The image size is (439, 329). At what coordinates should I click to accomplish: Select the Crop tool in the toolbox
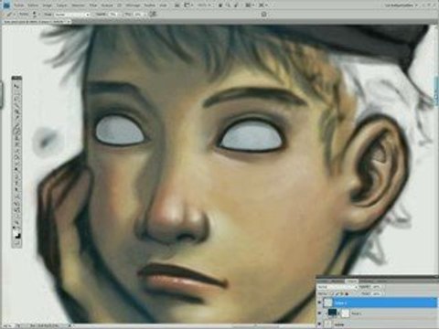tap(16, 112)
